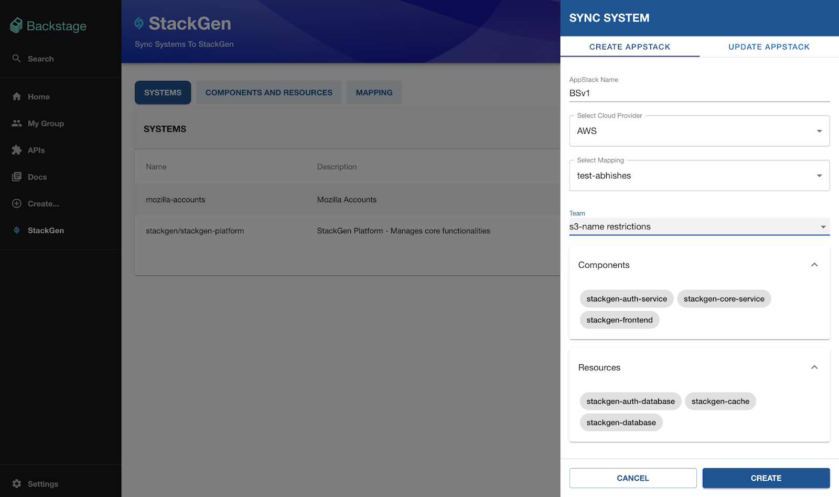The width and height of the screenshot is (839, 497).
Task: Click the SYNC SYSTEM panel title
Action: click(609, 18)
